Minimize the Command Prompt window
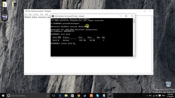 pyautogui.click(x=120, y=16)
